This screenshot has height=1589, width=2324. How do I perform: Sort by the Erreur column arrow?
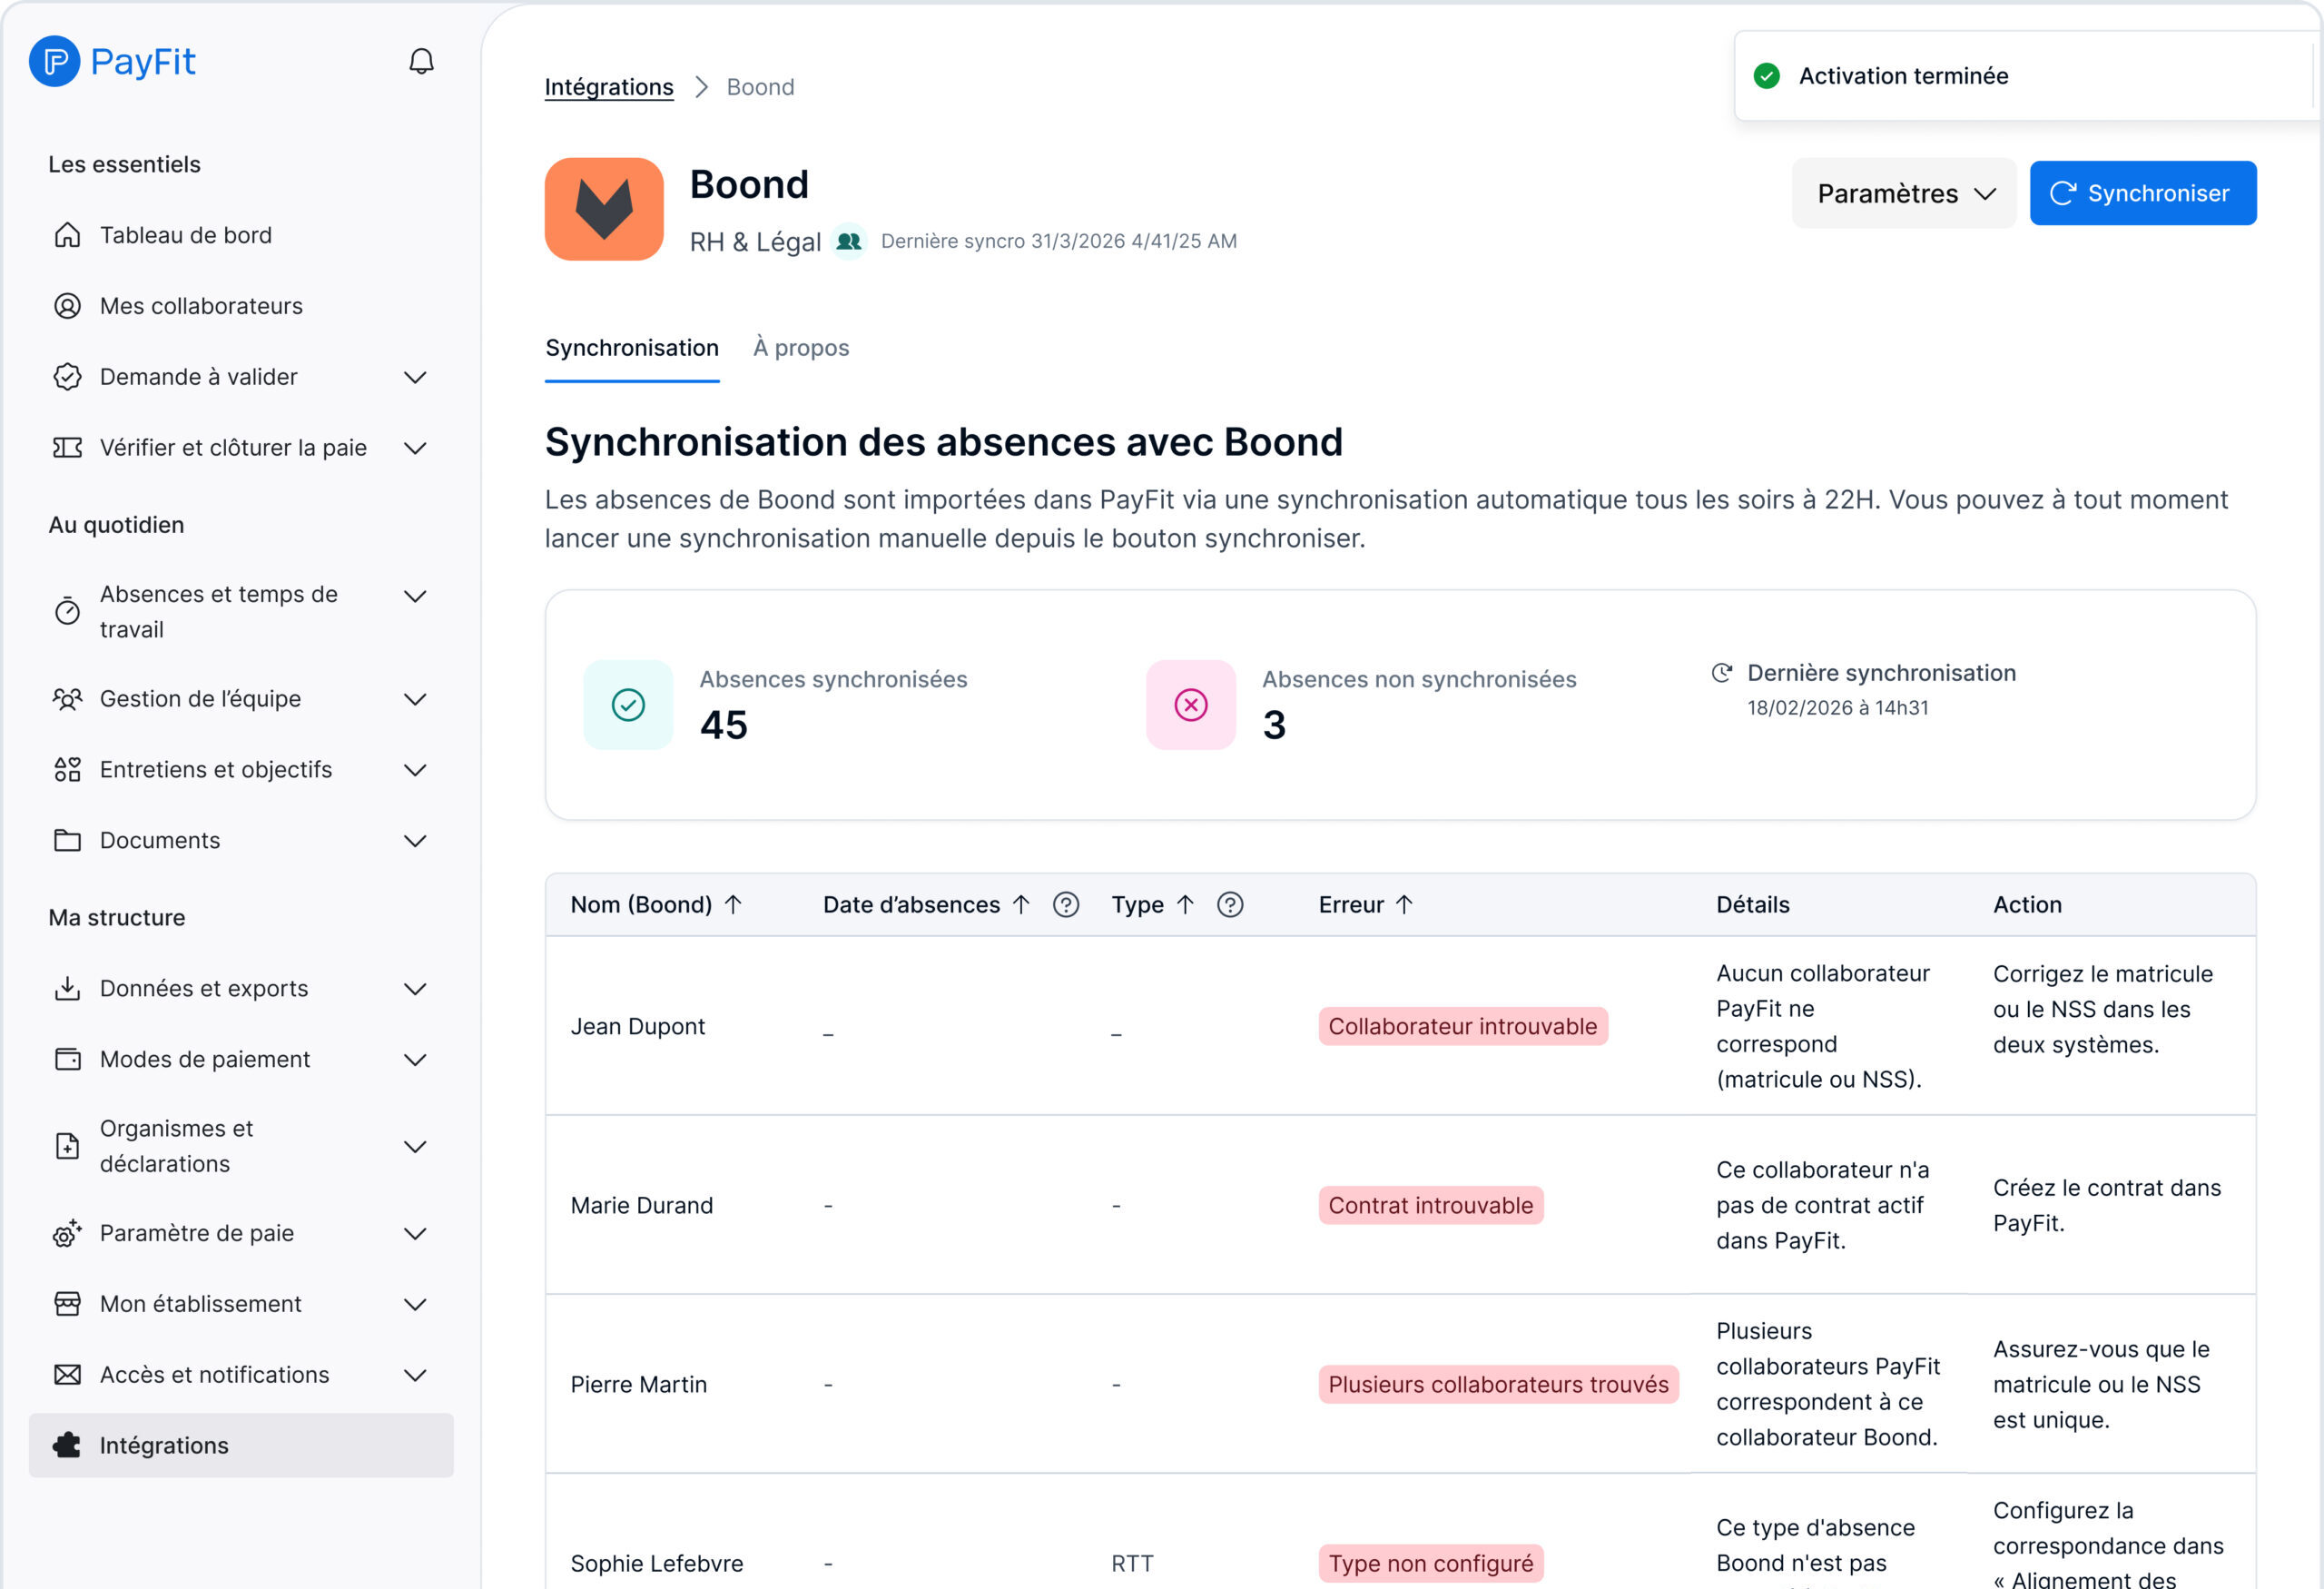coord(1404,905)
